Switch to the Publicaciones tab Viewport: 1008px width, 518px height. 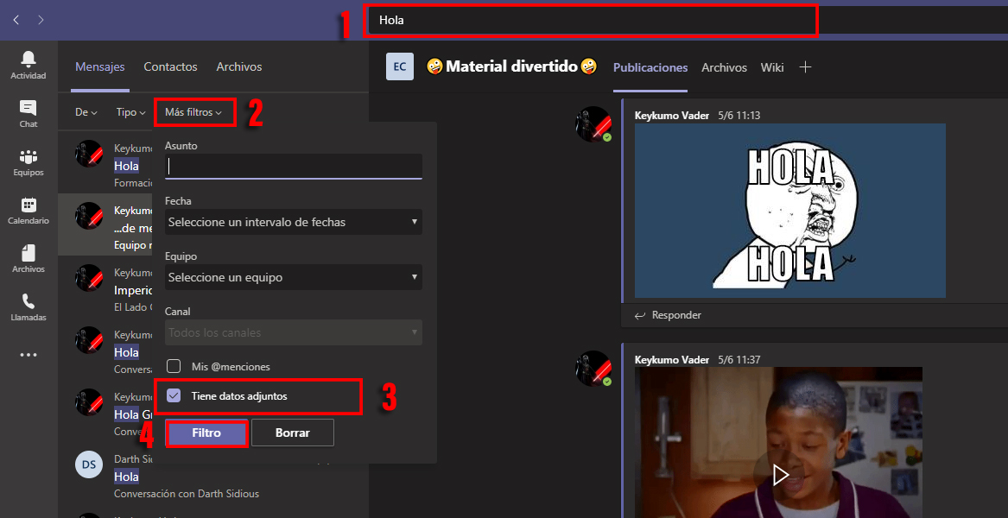(650, 66)
